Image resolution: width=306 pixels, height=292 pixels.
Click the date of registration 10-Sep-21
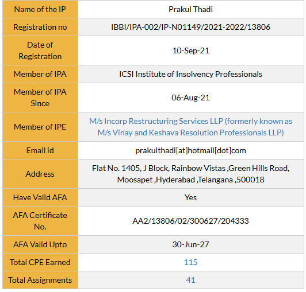[190, 50]
